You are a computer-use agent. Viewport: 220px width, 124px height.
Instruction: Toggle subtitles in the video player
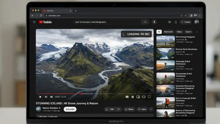(x=127, y=97)
